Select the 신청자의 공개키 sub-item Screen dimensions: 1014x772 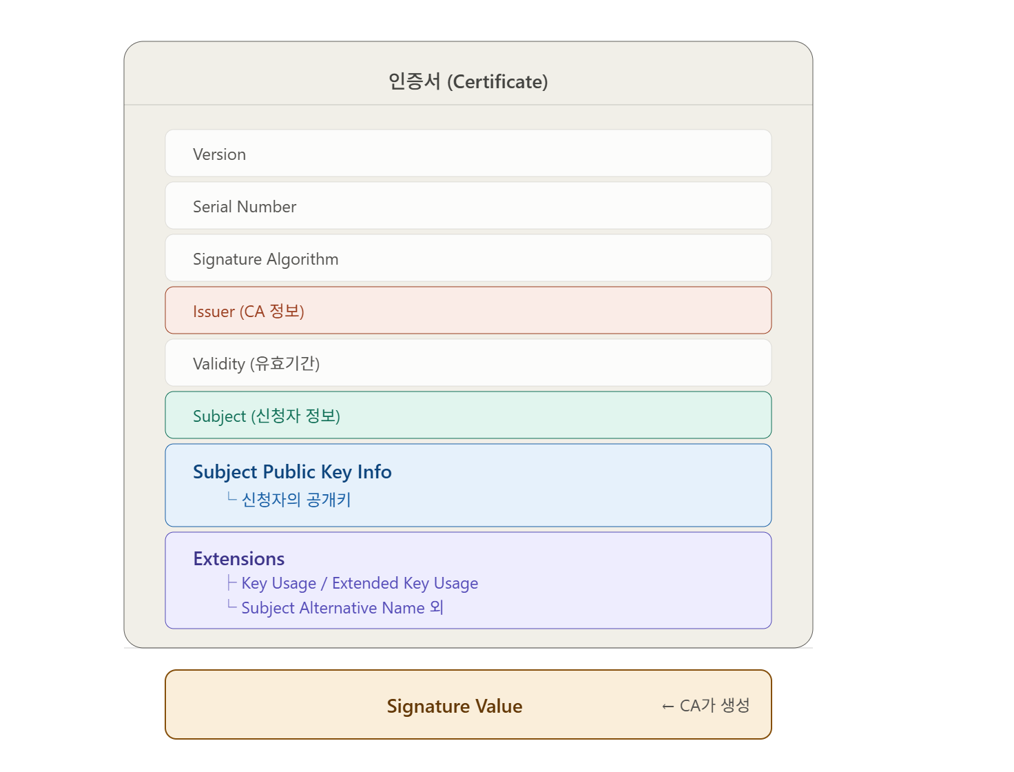click(x=296, y=500)
